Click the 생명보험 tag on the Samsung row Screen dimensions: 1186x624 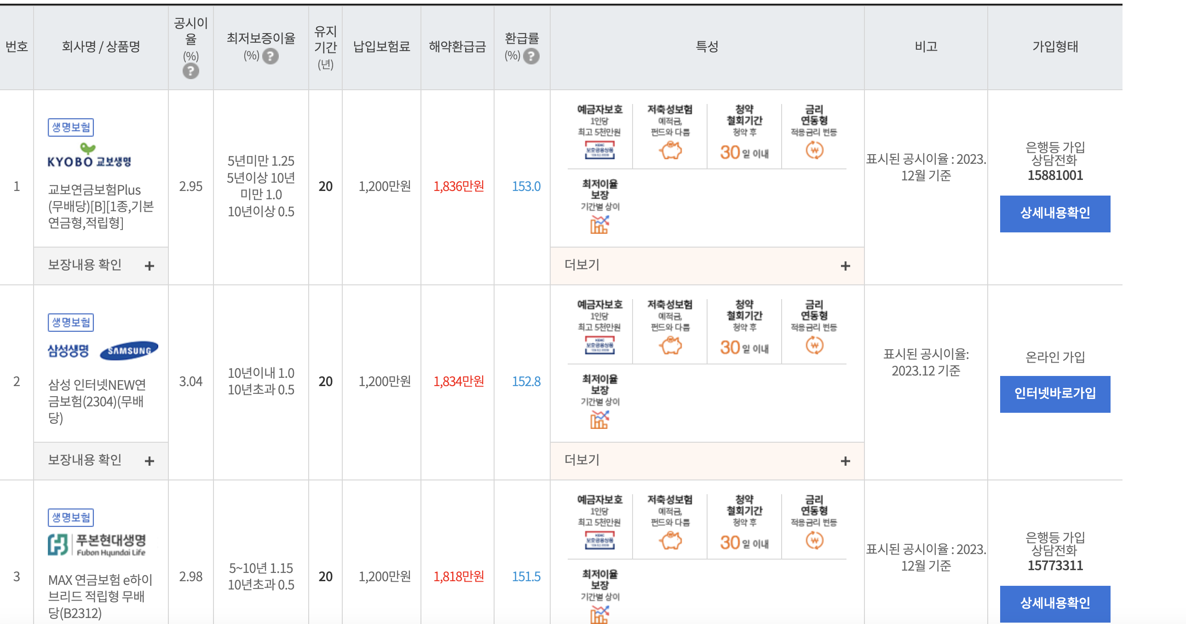coord(71,323)
